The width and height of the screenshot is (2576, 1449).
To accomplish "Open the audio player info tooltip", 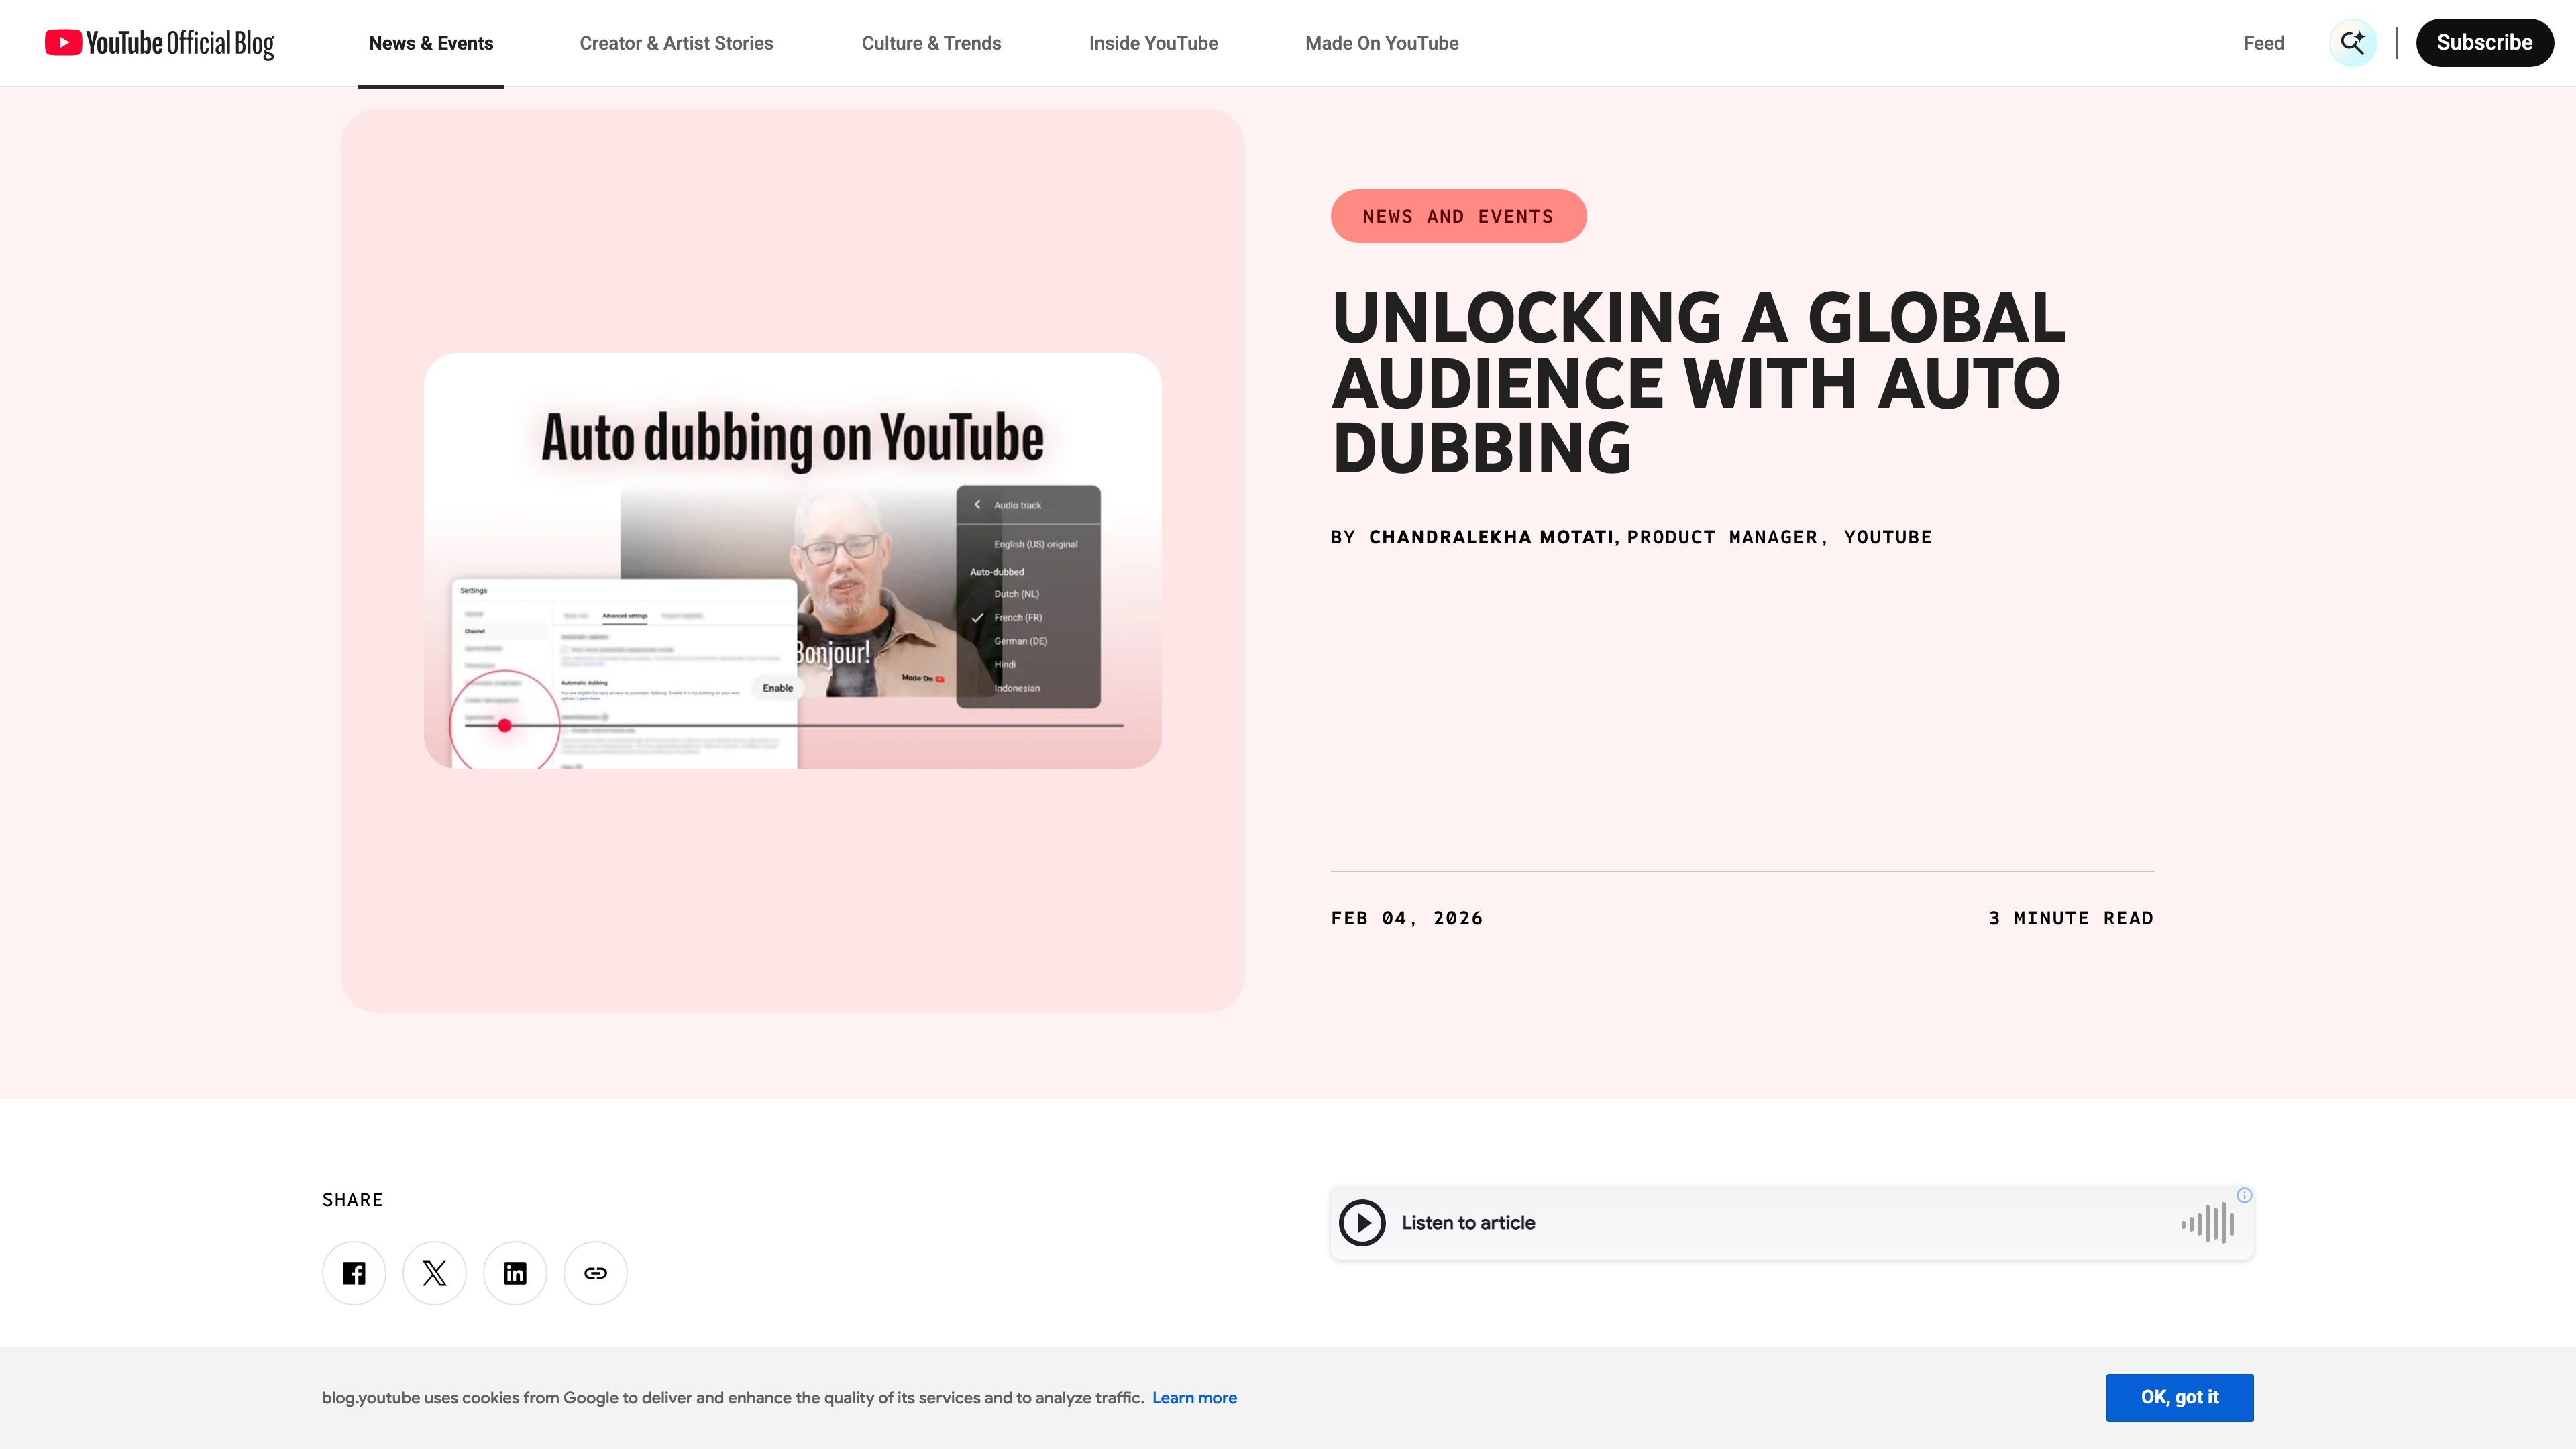I will [x=2244, y=1195].
